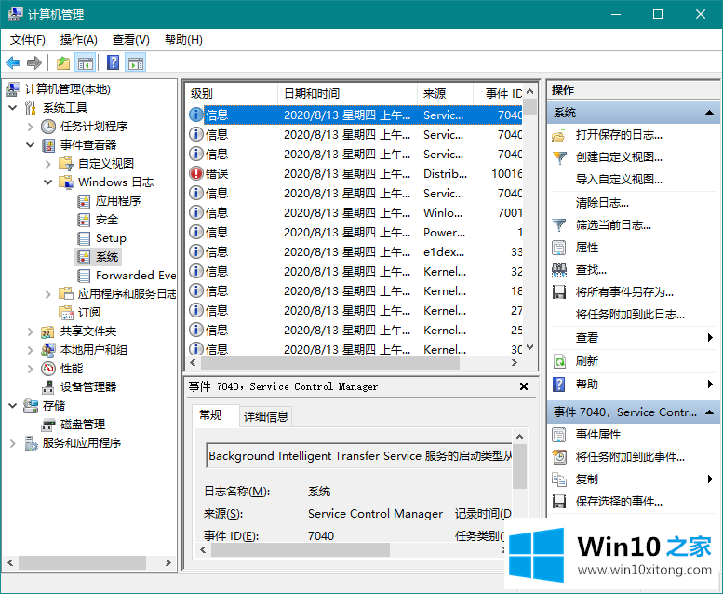Viewport: 723px width, 594px height.
Task: Click the Properties icon in actions pane
Action: [x=559, y=248]
